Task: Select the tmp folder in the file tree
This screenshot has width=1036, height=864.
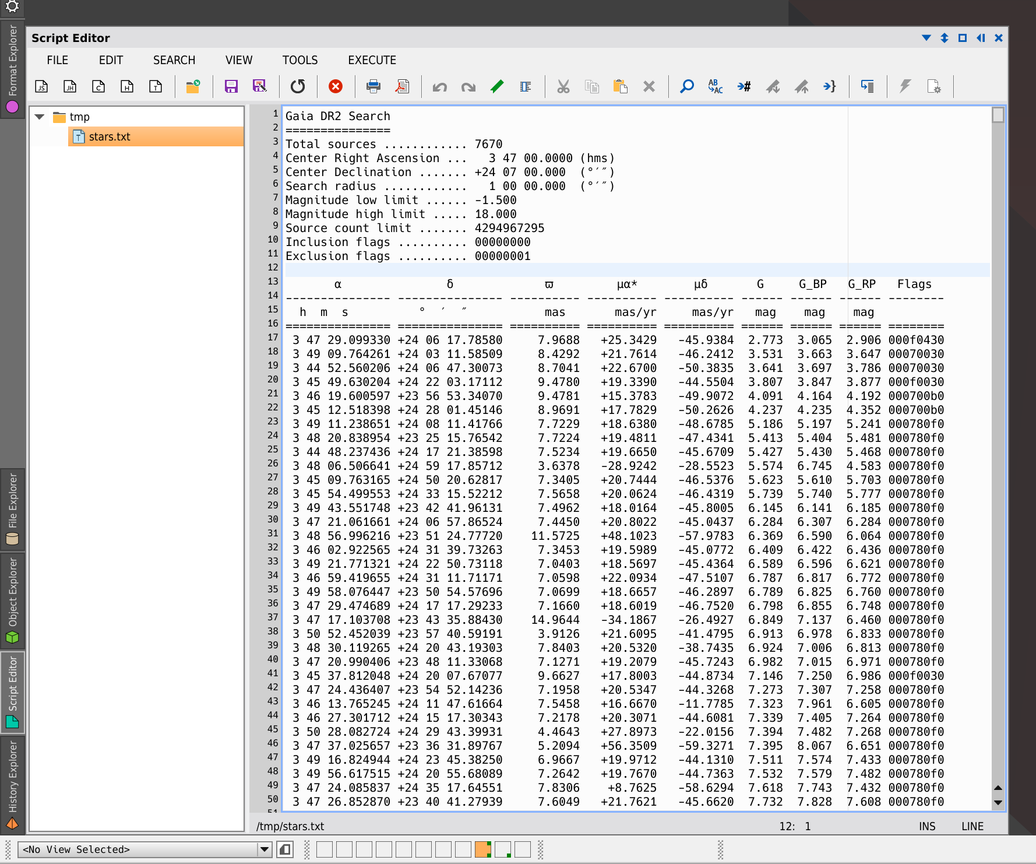Action: click(x=80, y=117)
